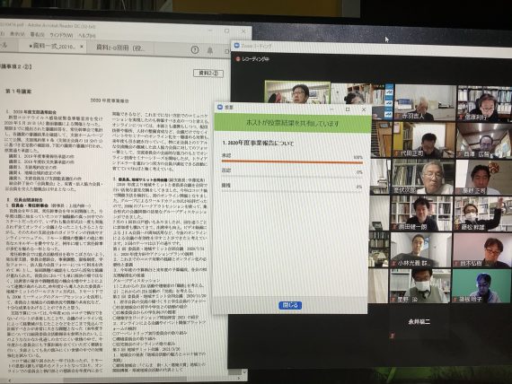Click the orange 承認 100% result bar
The image size is (512, 384).
click(x=292, y=161)
